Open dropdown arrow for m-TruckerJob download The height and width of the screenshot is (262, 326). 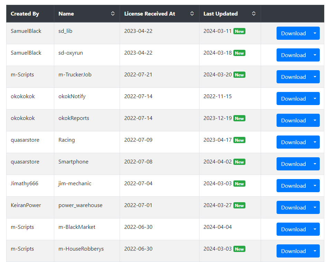(x=315, y=77)
